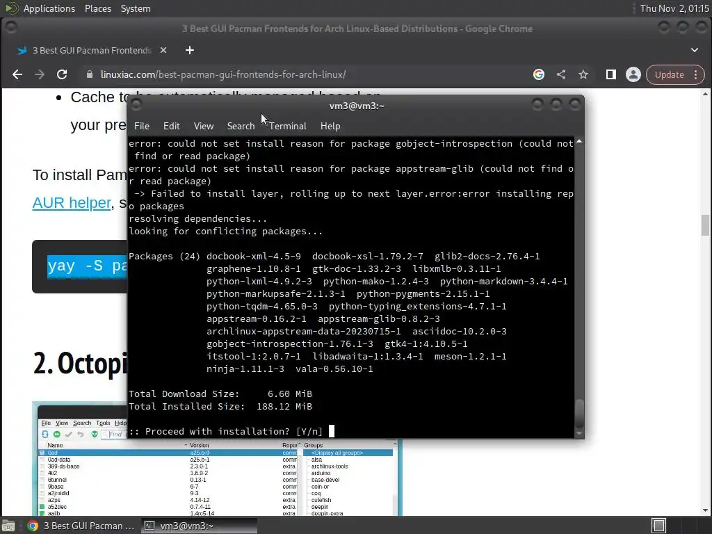Click Chrome page scrollbar thumb
The width and height of the screenshot is (712, 534).
coord(705,225)
